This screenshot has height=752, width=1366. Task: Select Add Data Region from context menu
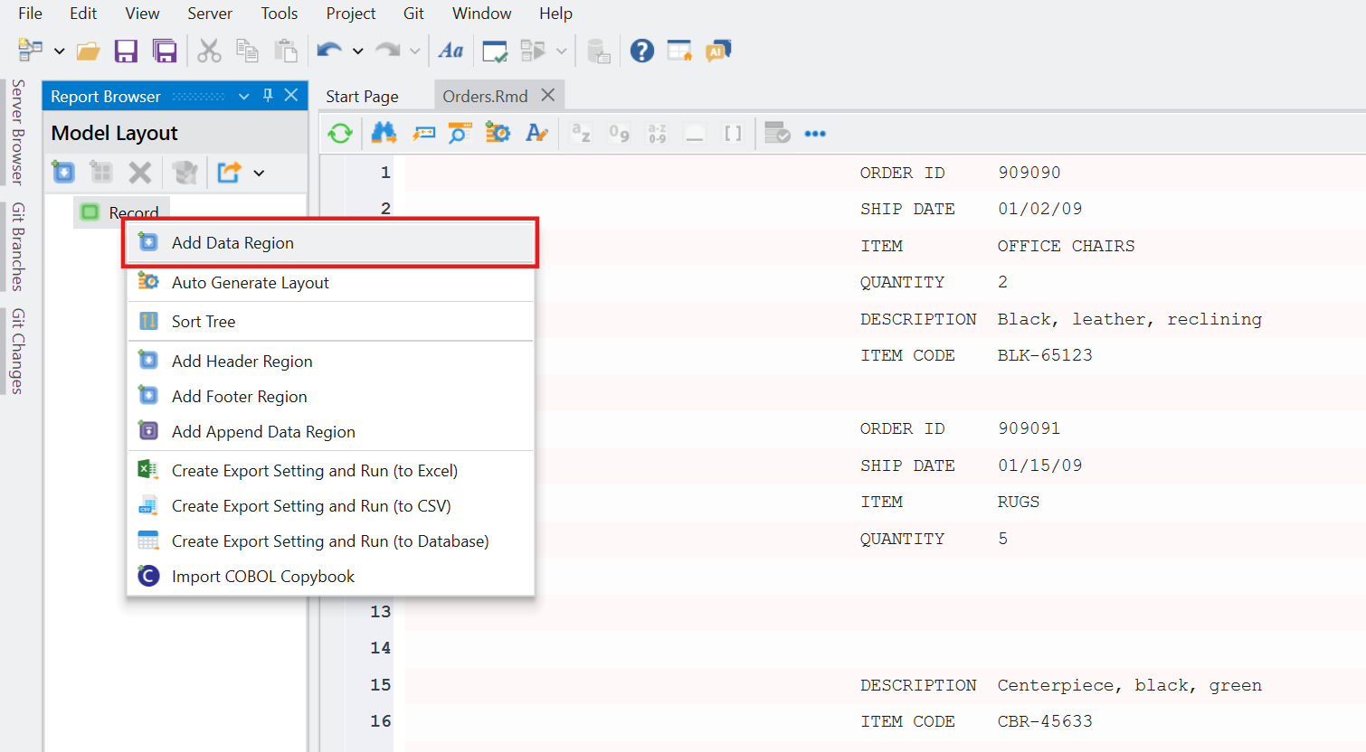point(232,243)
